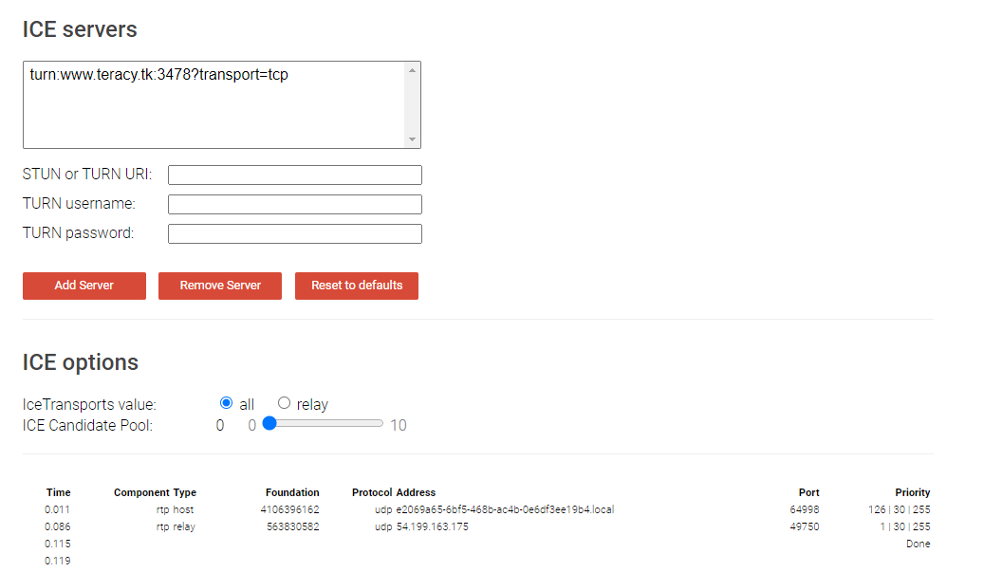Image resolution: width=984 pixels, height=572 pixels.
Task: Click the 'Time' column header
Action: (x=59, y=492)
